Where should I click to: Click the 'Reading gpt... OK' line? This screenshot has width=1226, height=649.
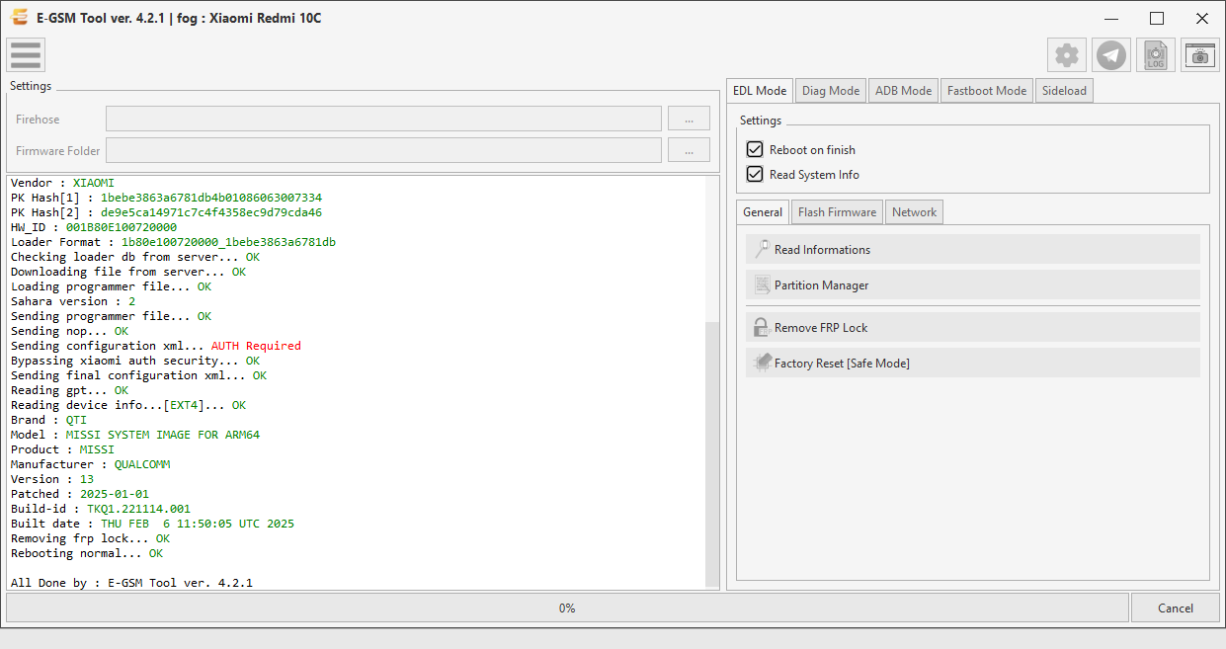(69, 390)
